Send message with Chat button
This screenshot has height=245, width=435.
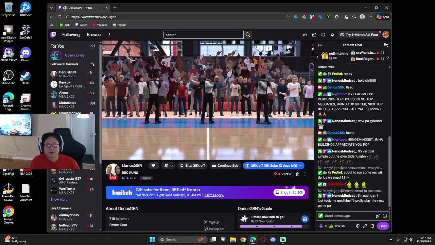click(383, 226)
